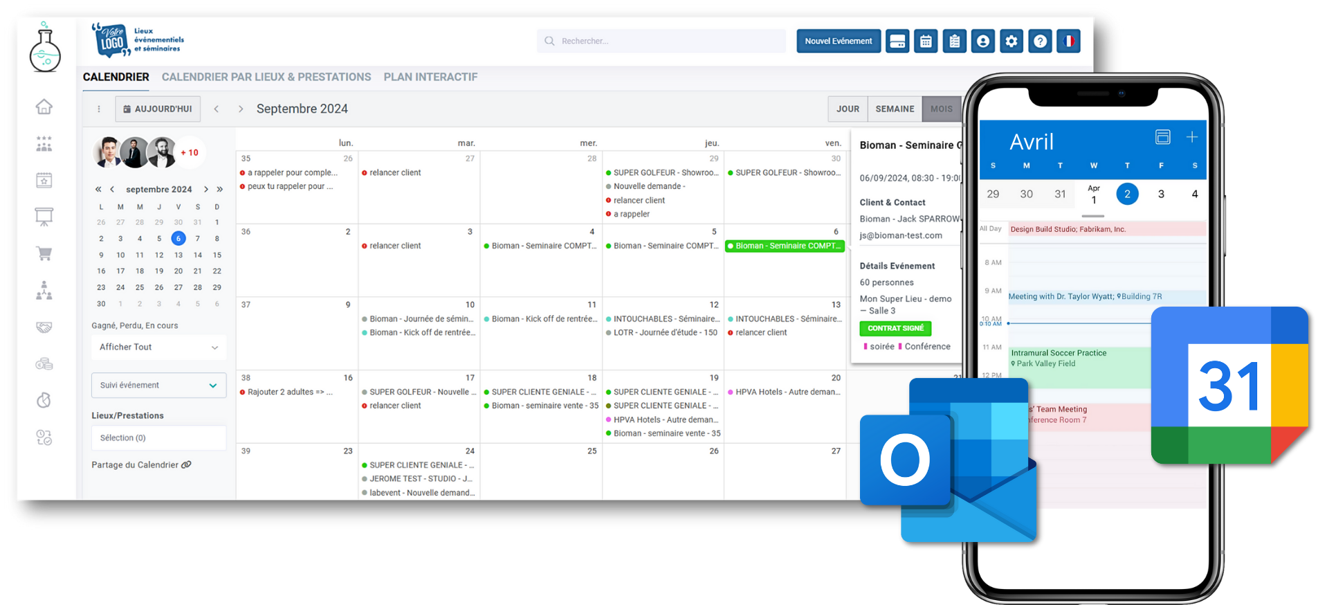Click the Microsoft Outlook logo
Screen dimensions: 1318x605
click(x=948, y=460)
